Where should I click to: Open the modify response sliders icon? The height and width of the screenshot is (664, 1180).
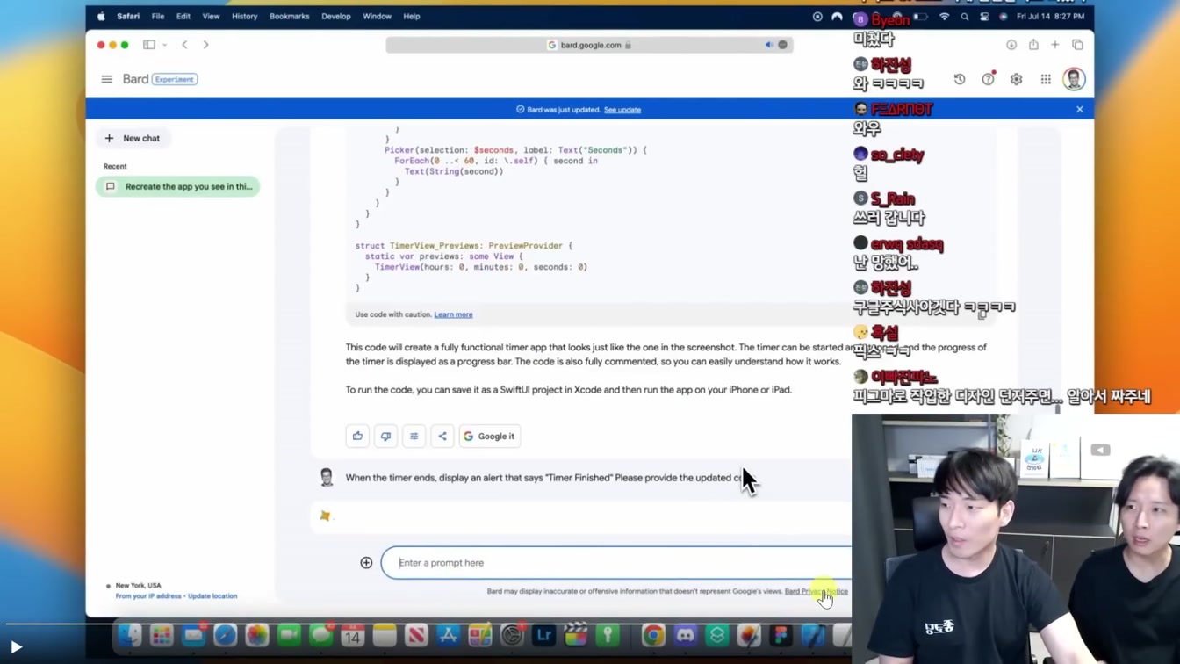414,436
